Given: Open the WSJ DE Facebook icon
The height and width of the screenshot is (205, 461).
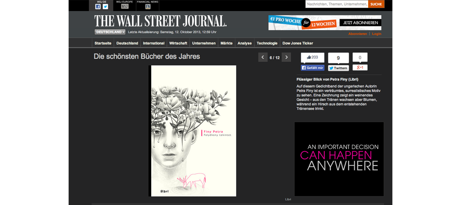Looking at the screenshot, I should pos(98,6).
